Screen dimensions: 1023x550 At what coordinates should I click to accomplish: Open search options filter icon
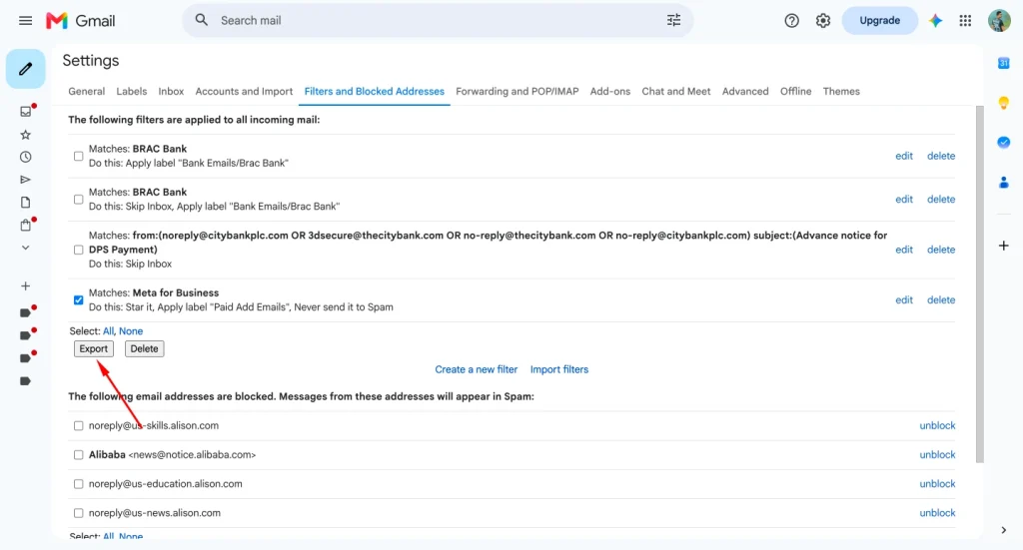[674, 20]
